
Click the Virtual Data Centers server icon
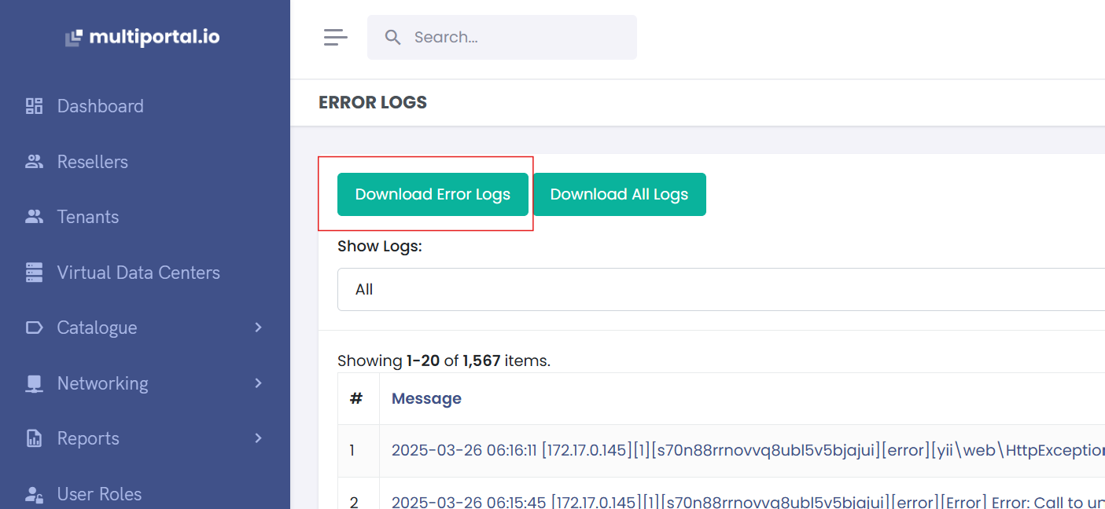pos(34,273)
